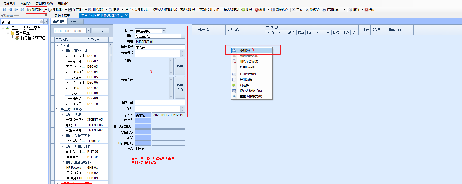
Task: Click IT实施专用功能 toolbar button
Action: click(209, 10)
